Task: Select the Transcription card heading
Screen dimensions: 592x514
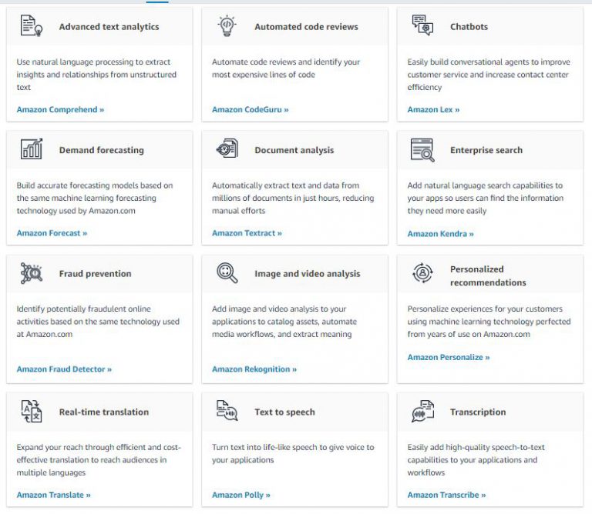Action: pyautogui.click(x=478, y=412)
